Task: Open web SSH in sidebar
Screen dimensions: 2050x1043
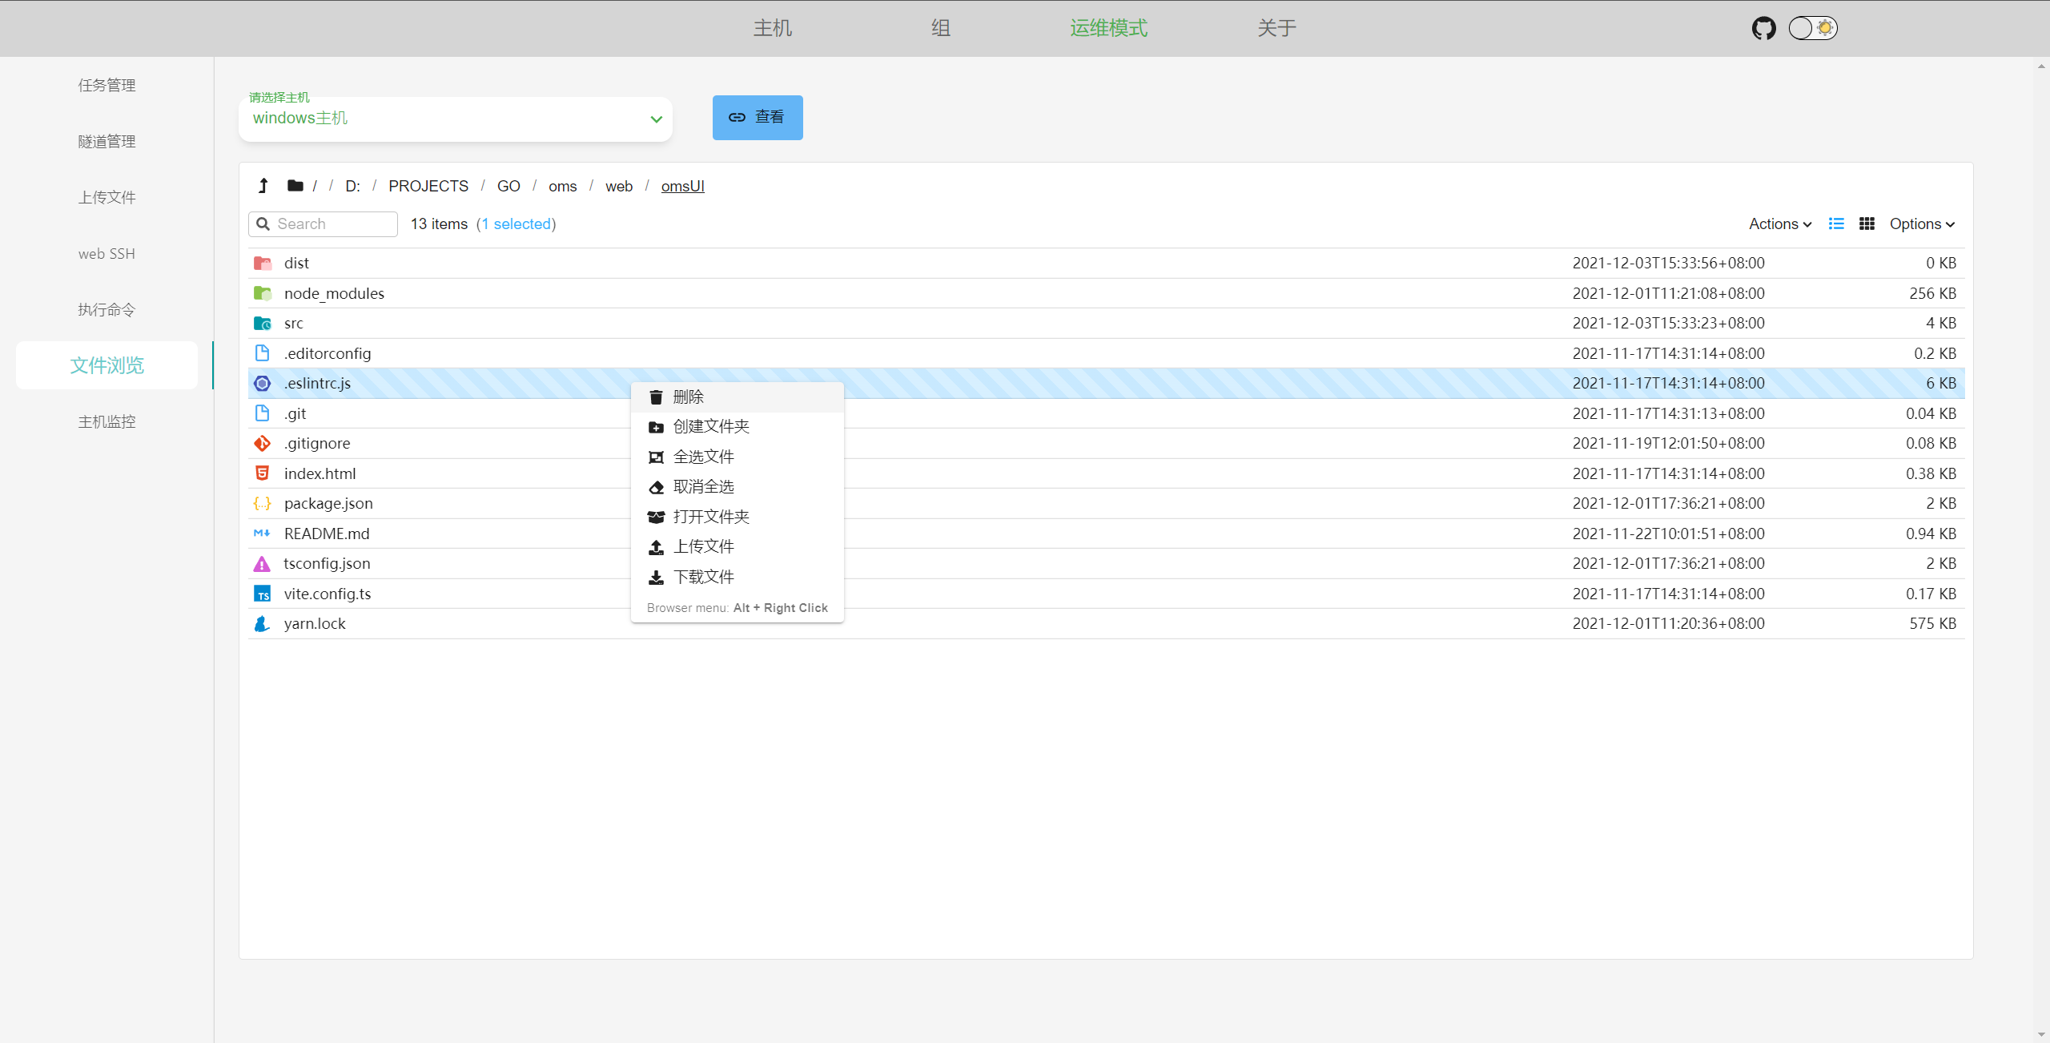Action: [107, 254]
